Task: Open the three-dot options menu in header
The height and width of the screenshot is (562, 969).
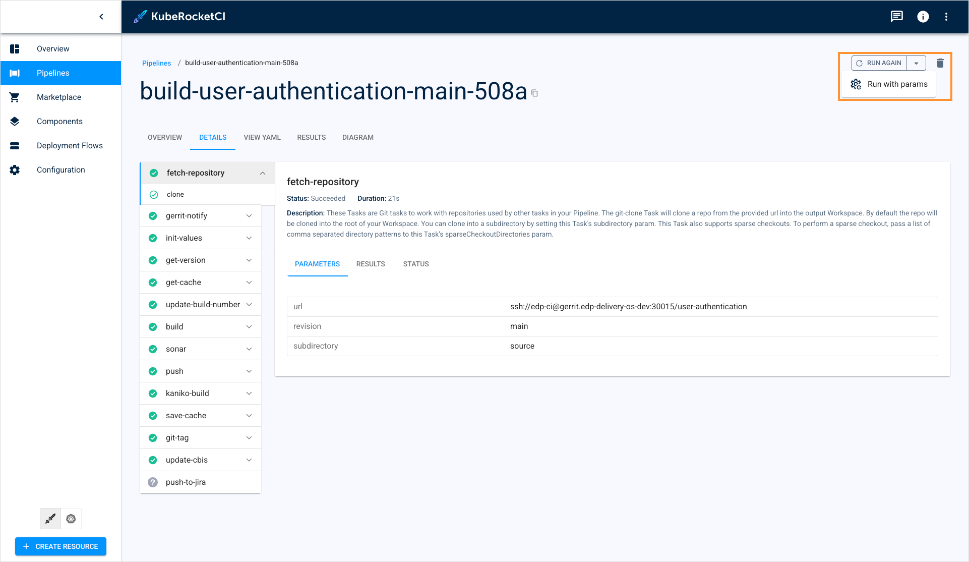Action: pyautogui.click(x=946, y=17)
